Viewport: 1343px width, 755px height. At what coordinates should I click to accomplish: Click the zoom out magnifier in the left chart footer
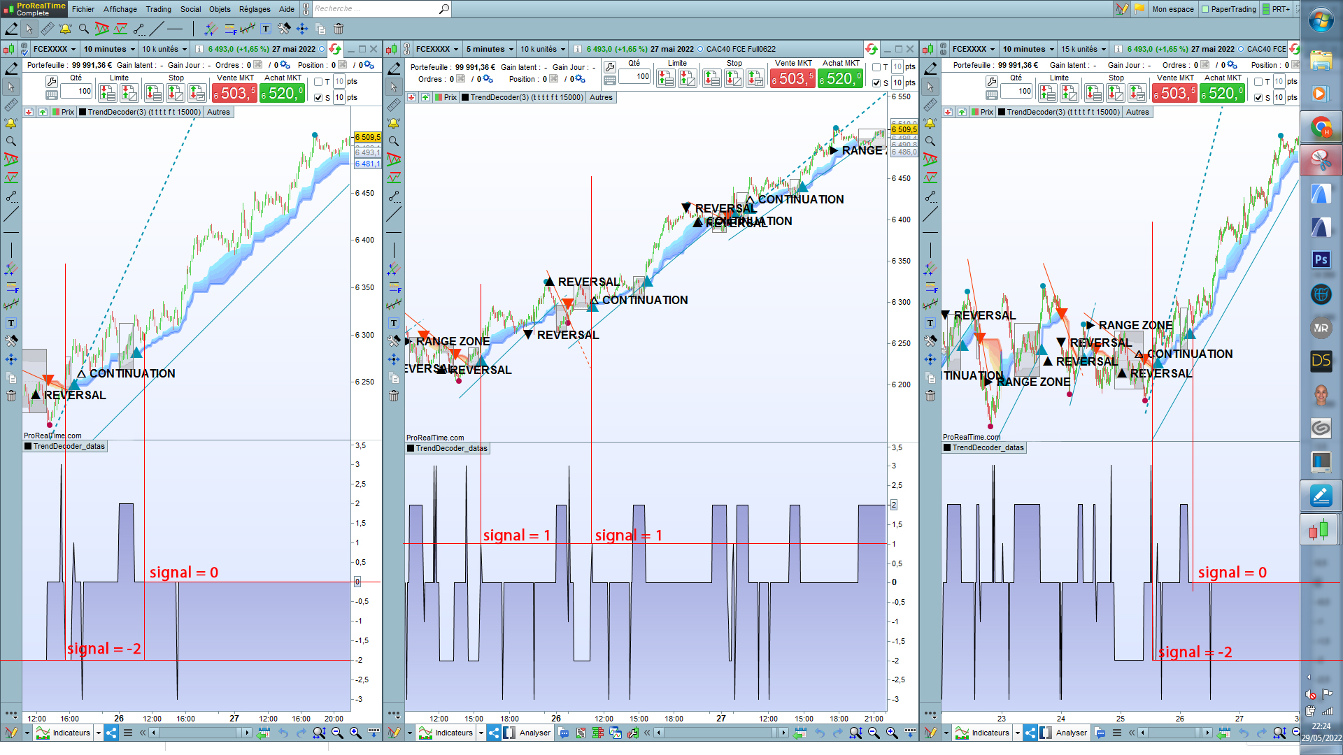tap(337, 733)
